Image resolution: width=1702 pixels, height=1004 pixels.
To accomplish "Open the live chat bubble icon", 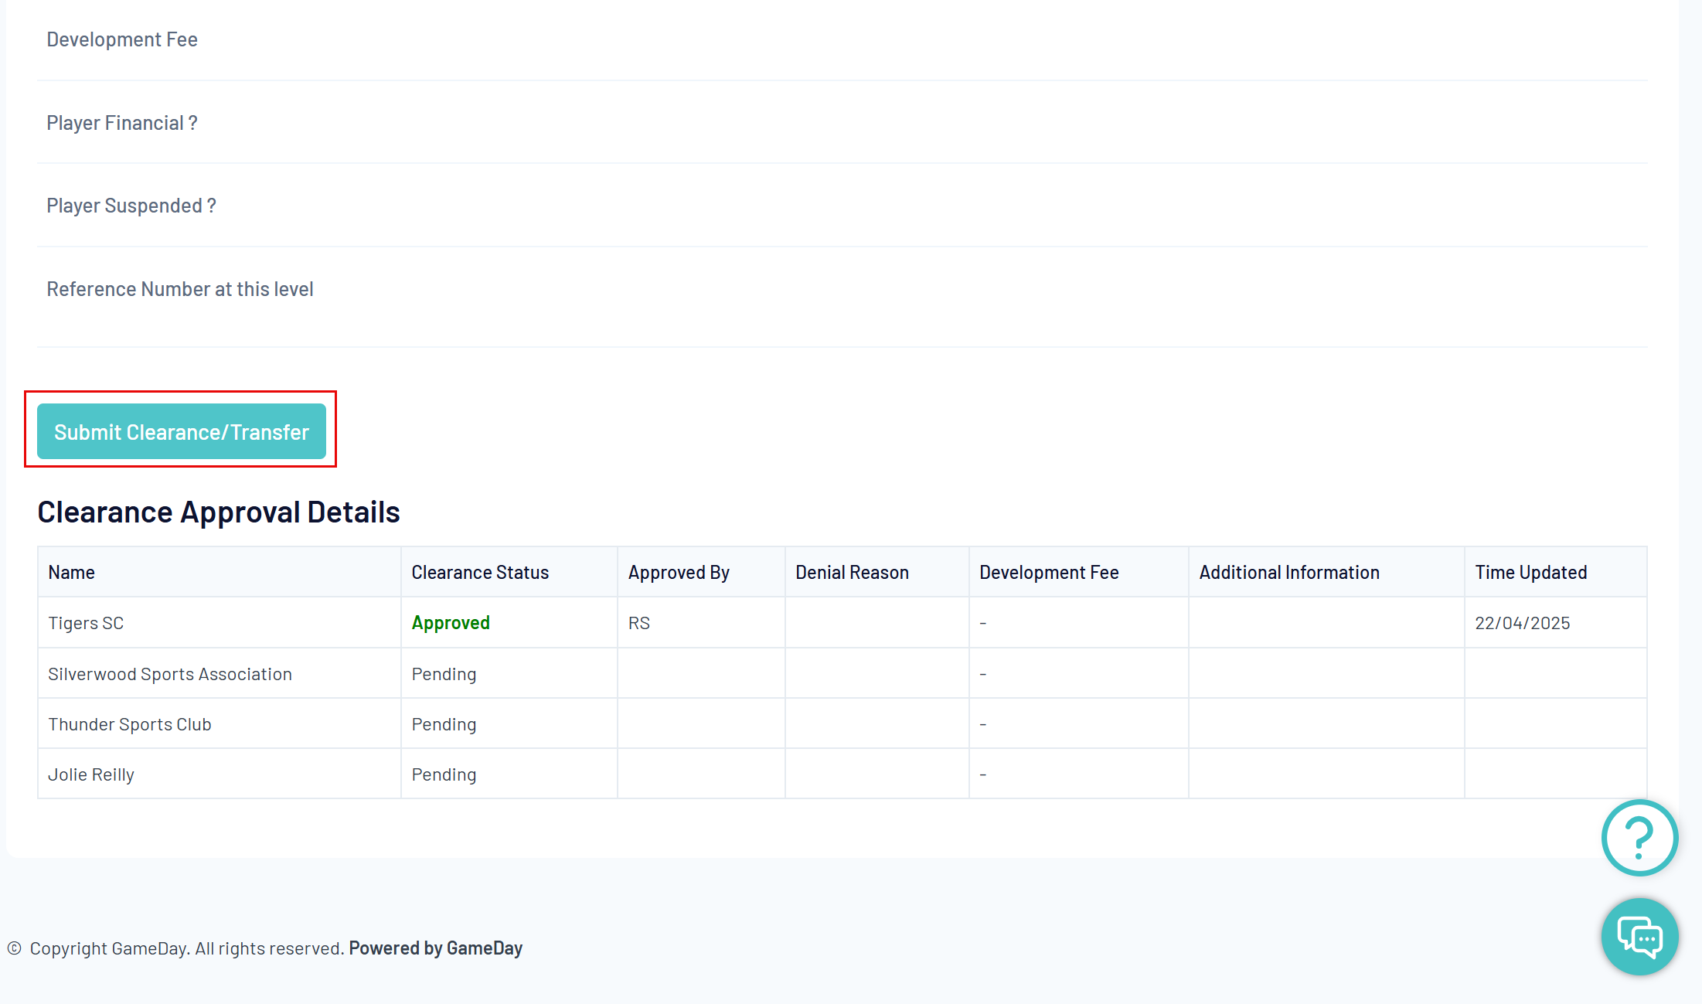I will point(1639,937).
